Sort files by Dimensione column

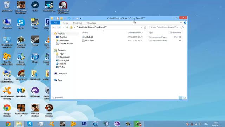coord(175,32)
